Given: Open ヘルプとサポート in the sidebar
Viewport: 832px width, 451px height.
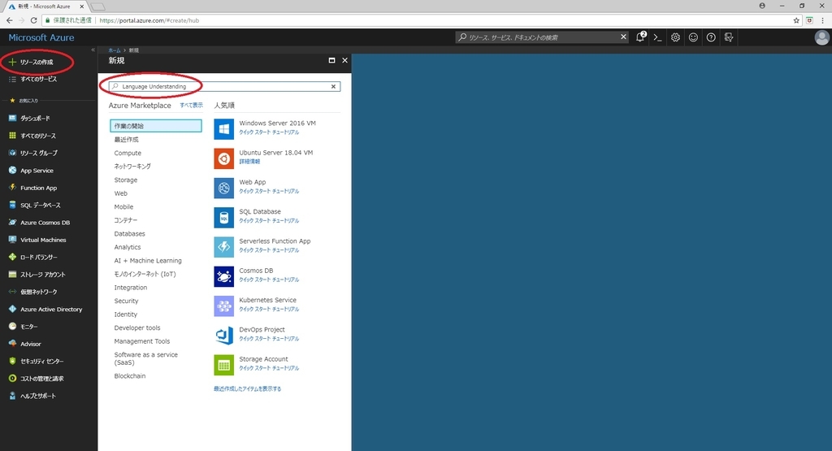Looking at the screenshot, I should click(37, 396).
